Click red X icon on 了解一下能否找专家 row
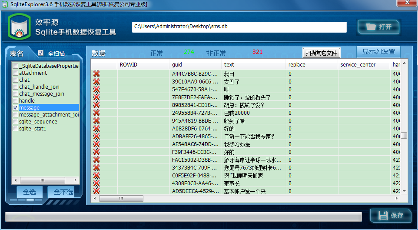The image size is (418, 230). (x=96, y=137)
